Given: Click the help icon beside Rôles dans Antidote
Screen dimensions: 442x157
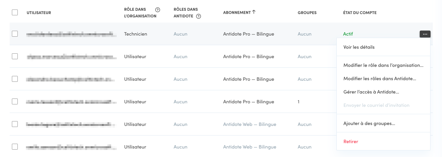Looking at the screenshot, I should pos(199,16).
